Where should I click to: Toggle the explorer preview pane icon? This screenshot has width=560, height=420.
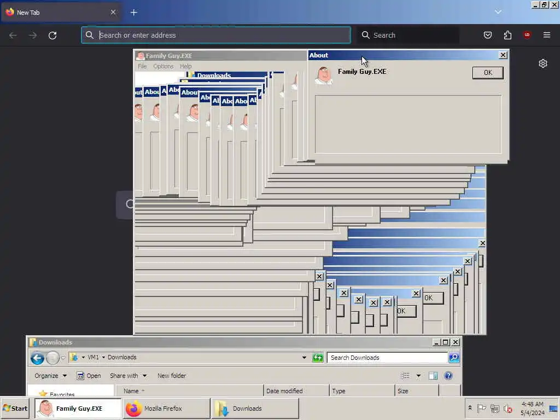point(433,376)
